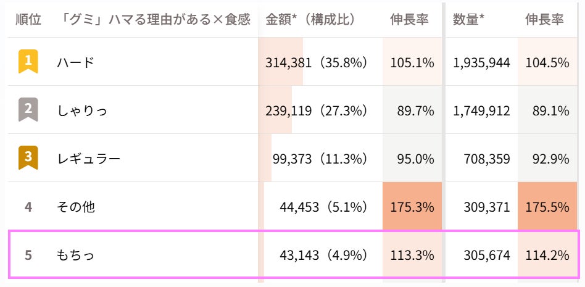Image resolution: width=585 pixels, height=287 pixels.
Task: Click the 順位 column header
Action: [28, 19]
